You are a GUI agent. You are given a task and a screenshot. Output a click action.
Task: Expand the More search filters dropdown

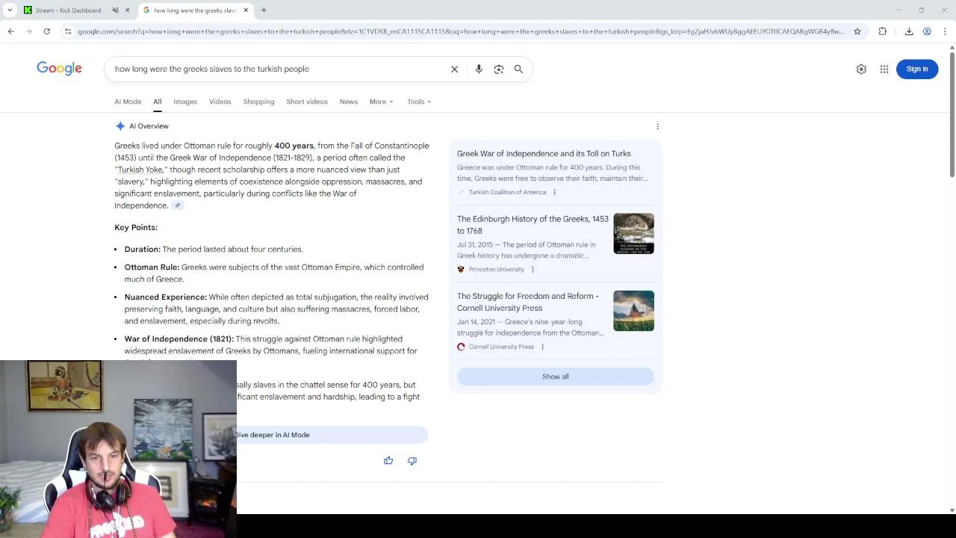(381, 102)
